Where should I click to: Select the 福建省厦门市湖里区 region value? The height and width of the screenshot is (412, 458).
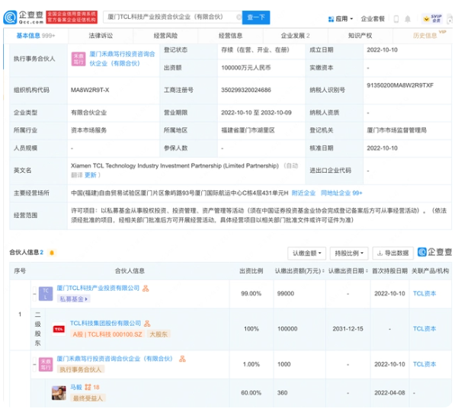coord(248,130)
